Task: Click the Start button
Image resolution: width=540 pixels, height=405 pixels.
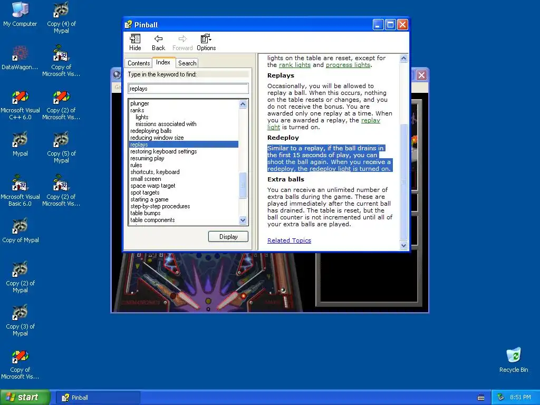Action: [25, 398]
